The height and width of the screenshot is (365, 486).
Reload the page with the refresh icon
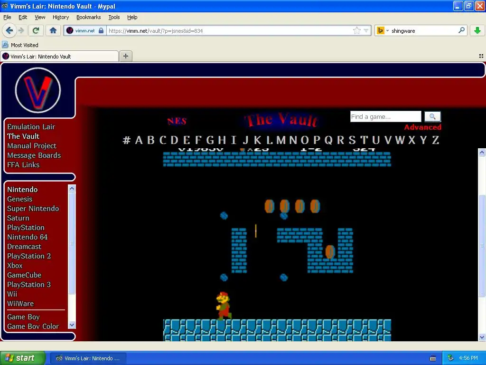point(36,30)
